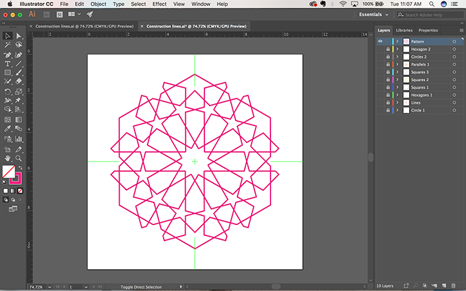Expand the Pattern layer contents

click(x=397, y=41)
